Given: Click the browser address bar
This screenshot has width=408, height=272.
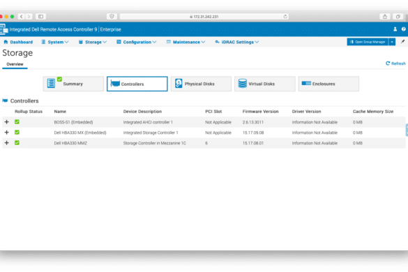Looking at the screenshot, I should click(204, 17).
